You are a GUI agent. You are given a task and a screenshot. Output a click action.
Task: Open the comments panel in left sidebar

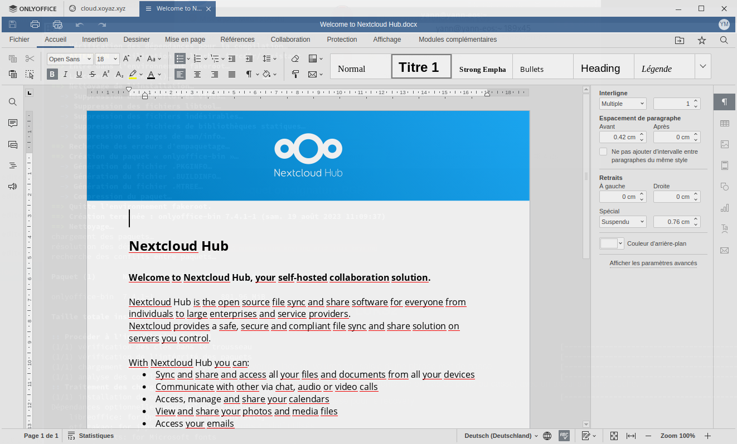[x=12, y=123]
